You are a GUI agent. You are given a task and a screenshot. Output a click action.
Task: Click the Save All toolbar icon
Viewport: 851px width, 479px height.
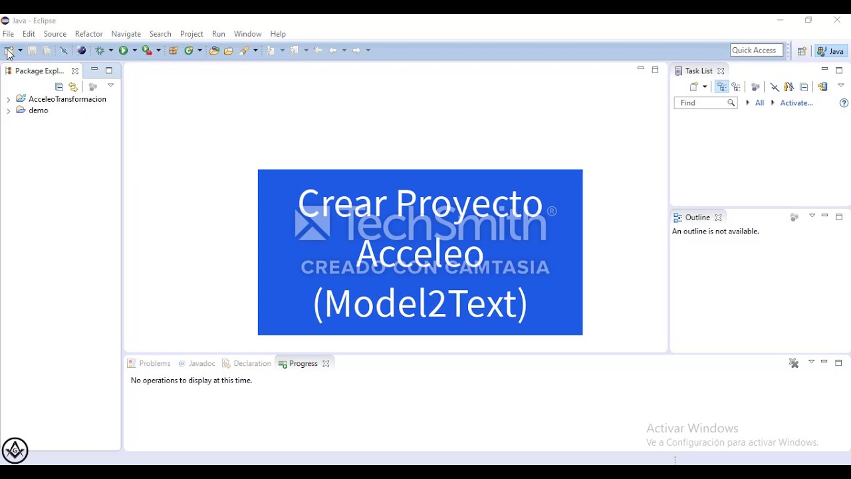click(47, 51)
